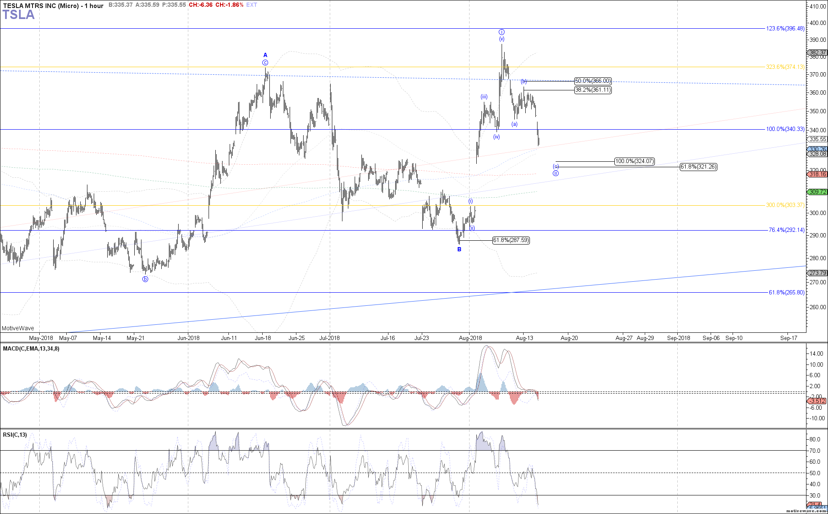Select the 61.8%(265.80) level label
Image resolution: width=828 pixels, height=514 pixels.
(x=787, y=292)
